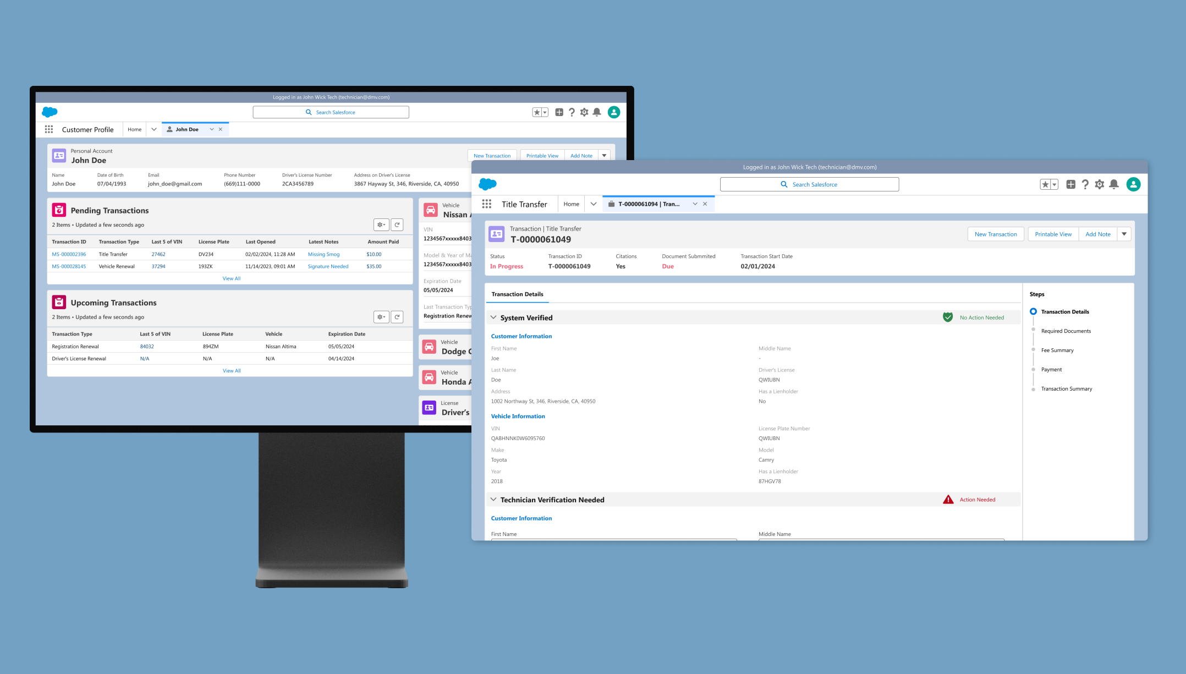The height and width of the screenshot is (674, 1186).
Task: Click the help question mark in front window
Action: pyautogui.click(x=1085, y=185)
